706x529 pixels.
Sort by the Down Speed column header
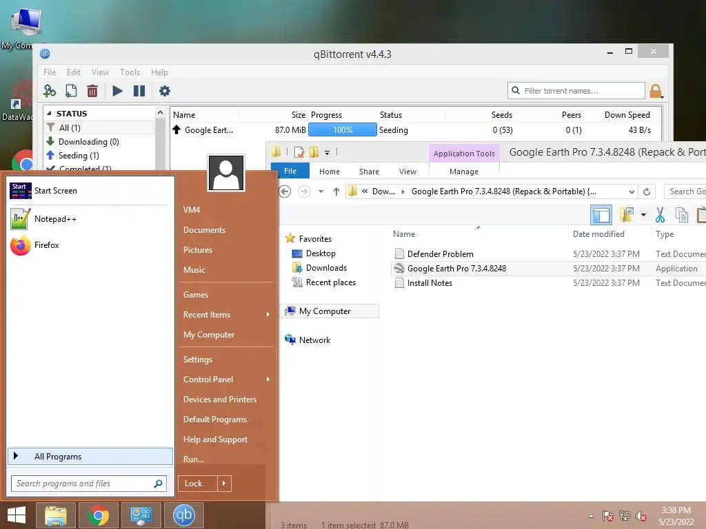(627, 115)
